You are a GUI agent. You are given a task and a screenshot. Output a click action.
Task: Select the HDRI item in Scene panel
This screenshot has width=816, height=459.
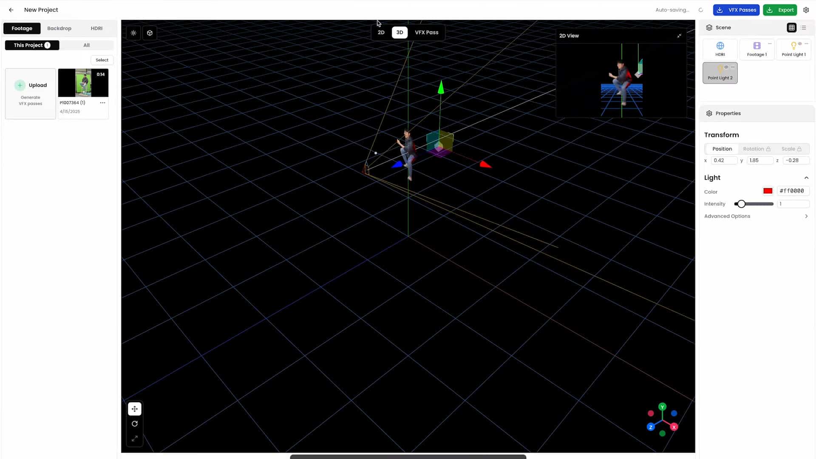click(x=720, y=49)
